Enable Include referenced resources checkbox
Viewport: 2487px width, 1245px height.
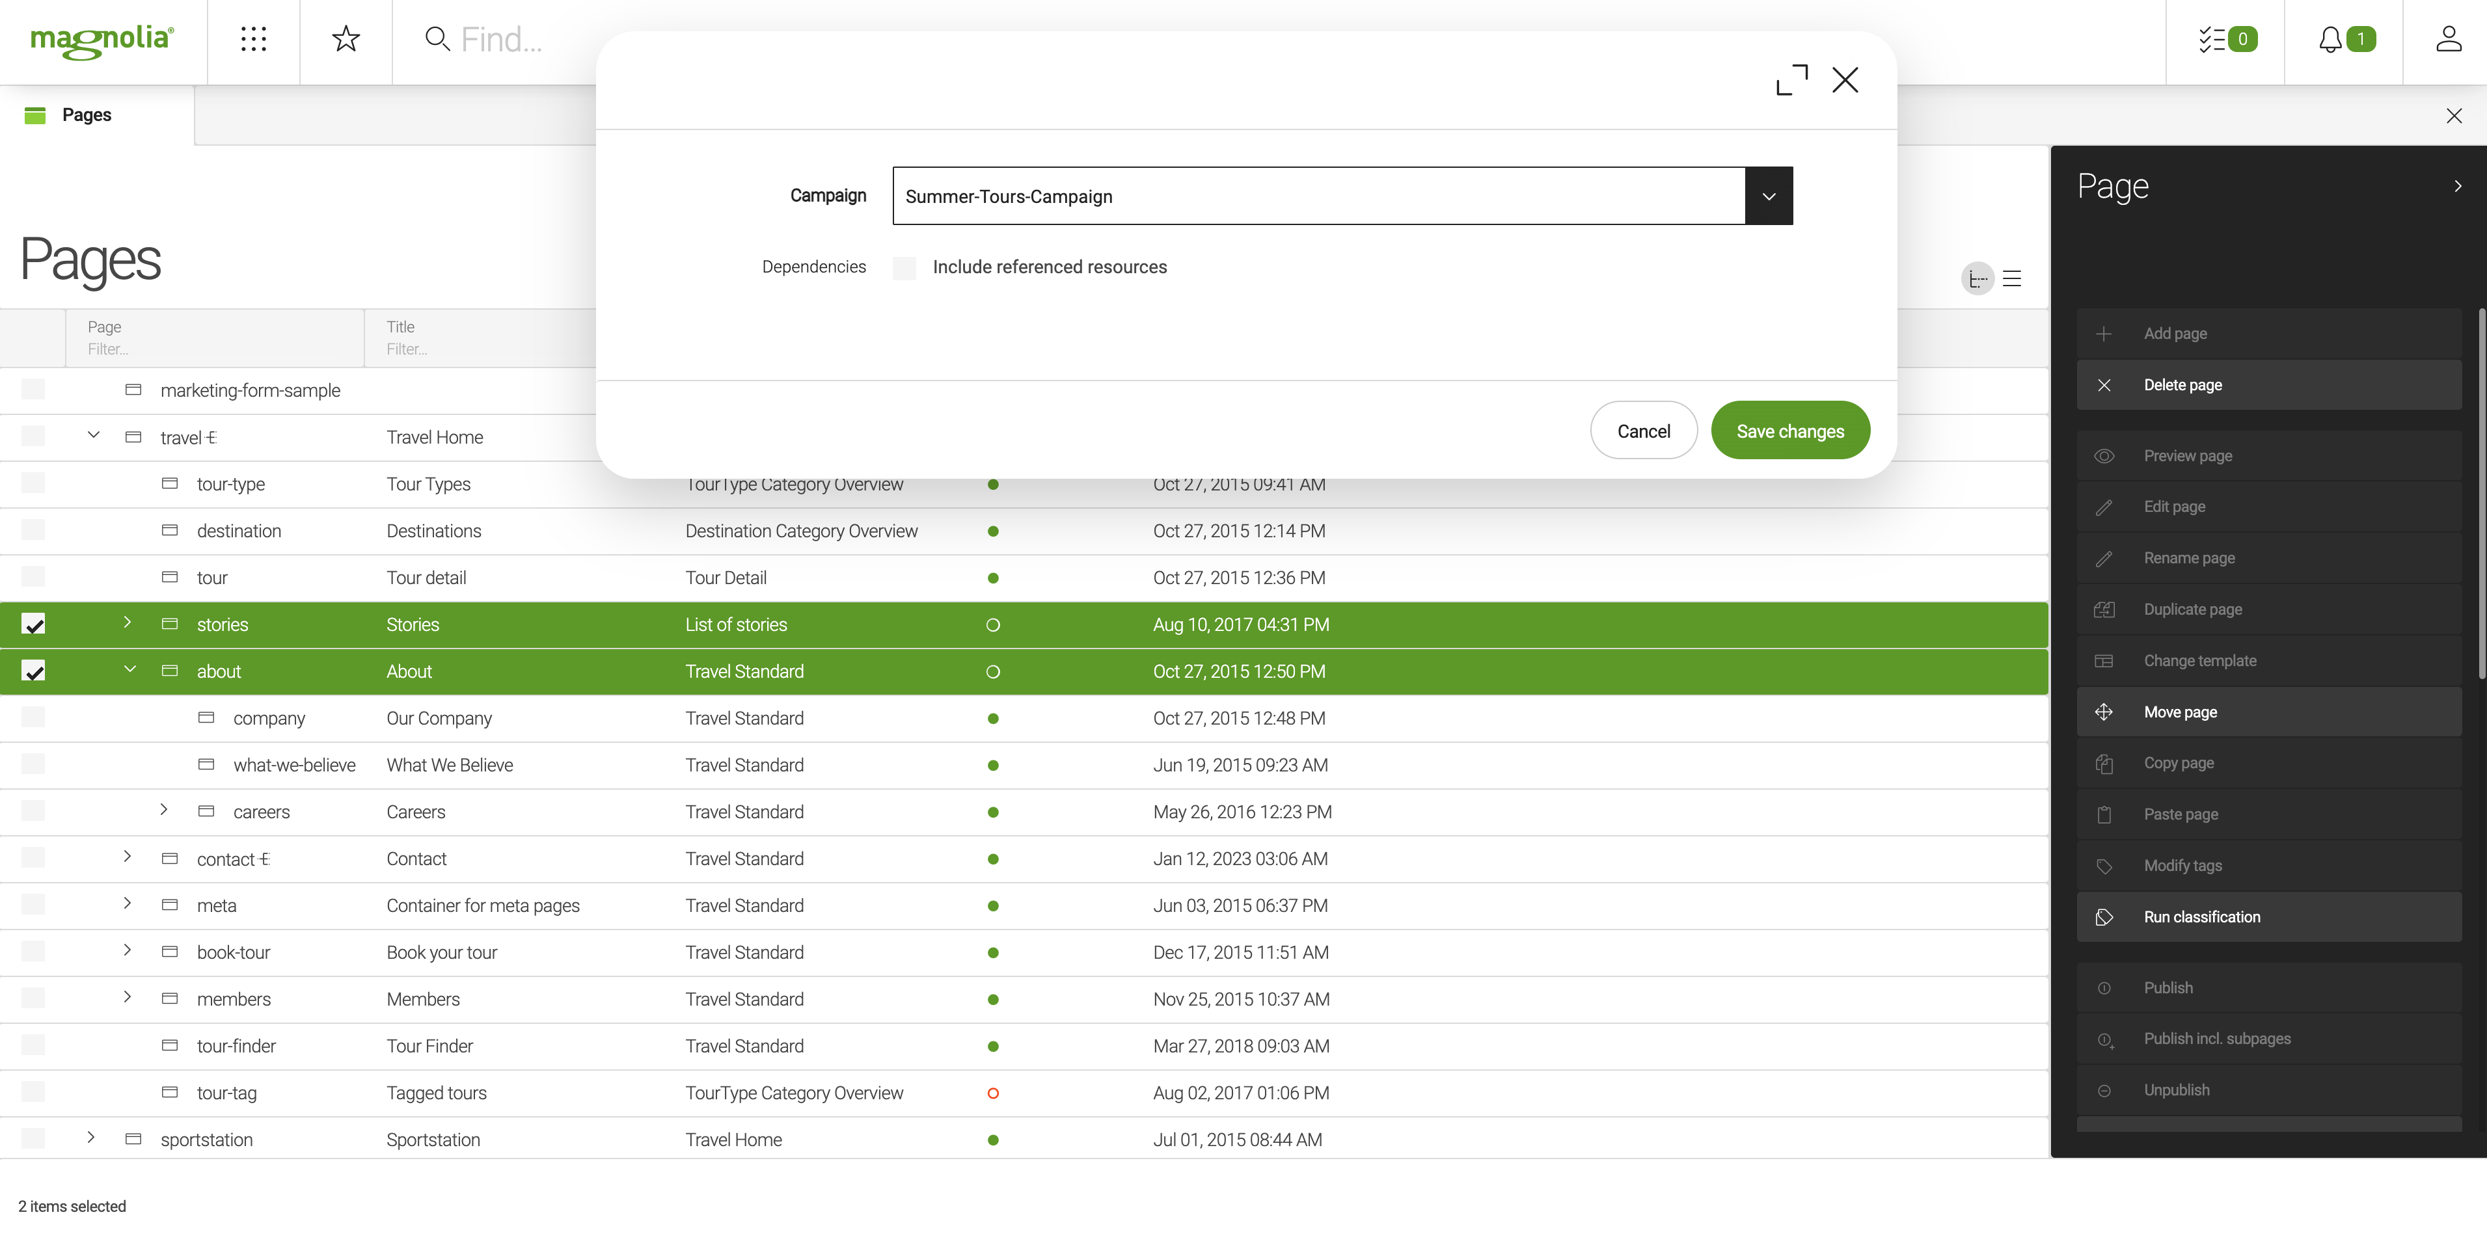[904, 267]
